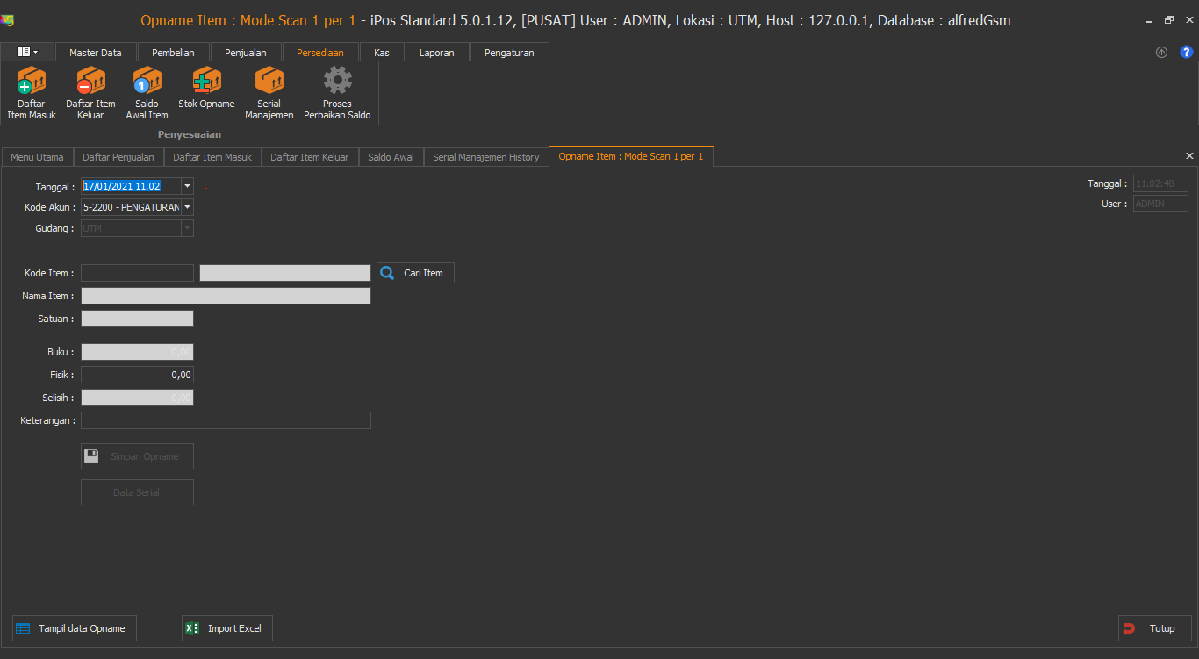Image resolution: width=1199 pixels, height=659 pixels.
Task: Click the grey field beside Kode Item
Action: (x=285, y=273)
